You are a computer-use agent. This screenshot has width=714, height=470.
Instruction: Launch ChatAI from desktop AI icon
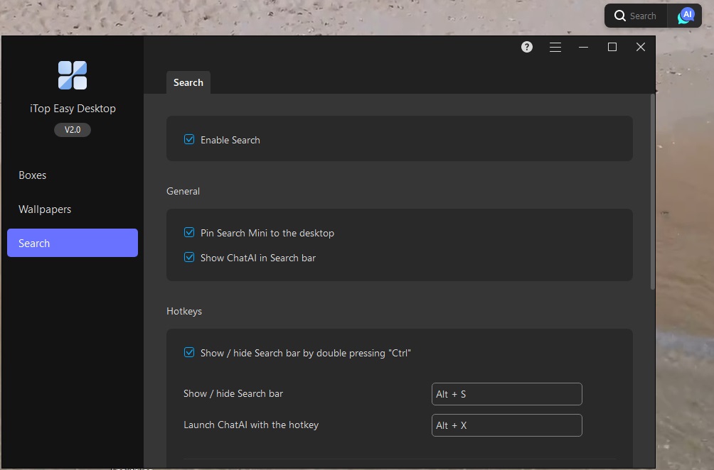click(x=686, y=16)
